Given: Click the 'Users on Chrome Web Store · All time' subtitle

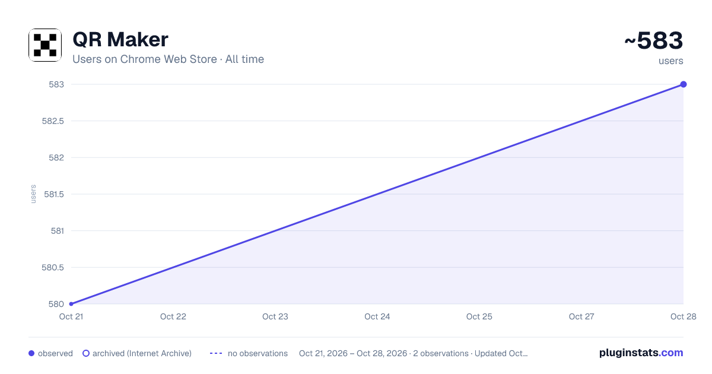Looking at the screenshot, I should pos(168,59).
